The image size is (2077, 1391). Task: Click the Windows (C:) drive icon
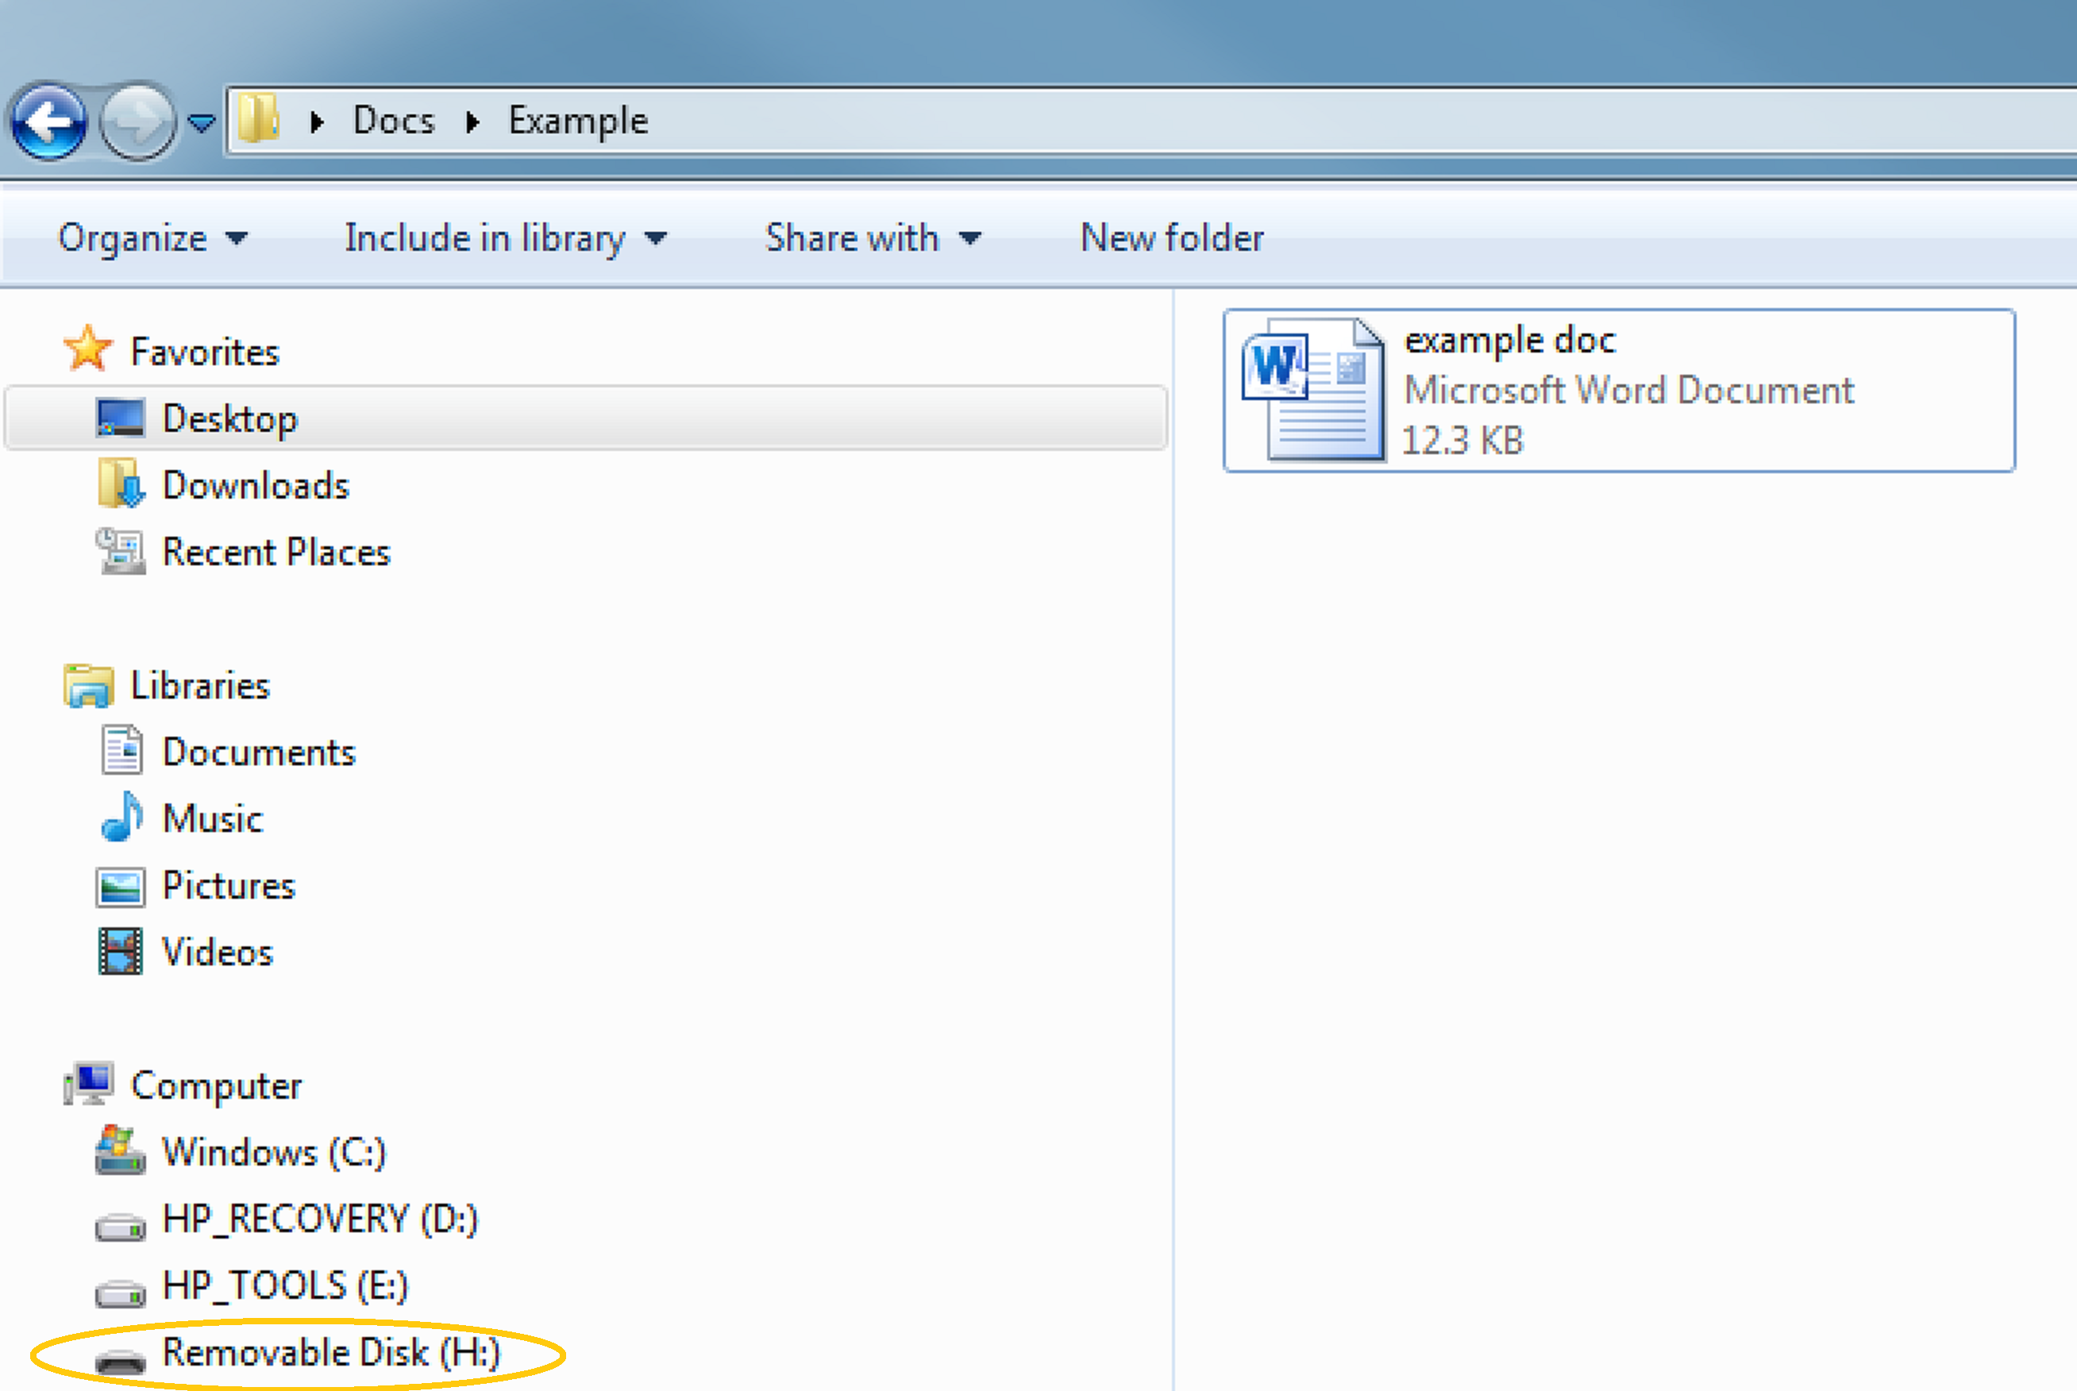coord(120,1150)
